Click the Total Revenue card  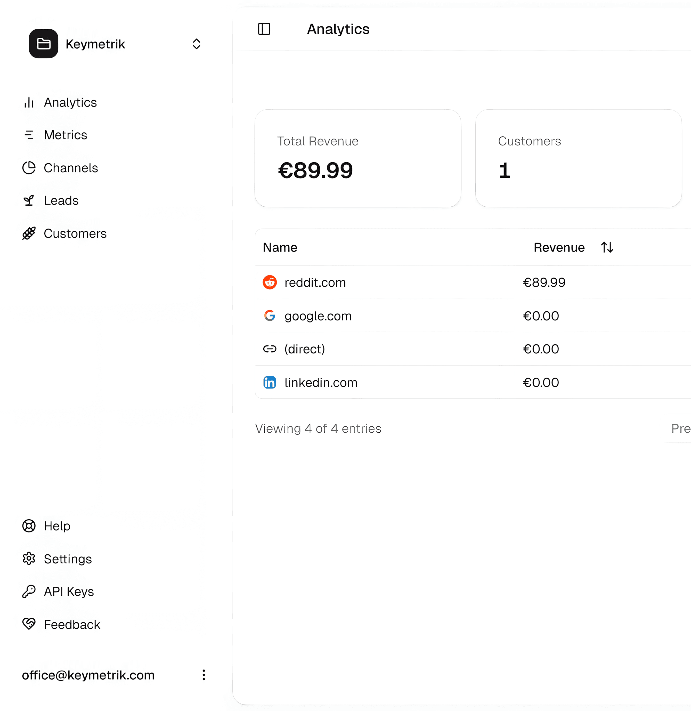(357, 158)
